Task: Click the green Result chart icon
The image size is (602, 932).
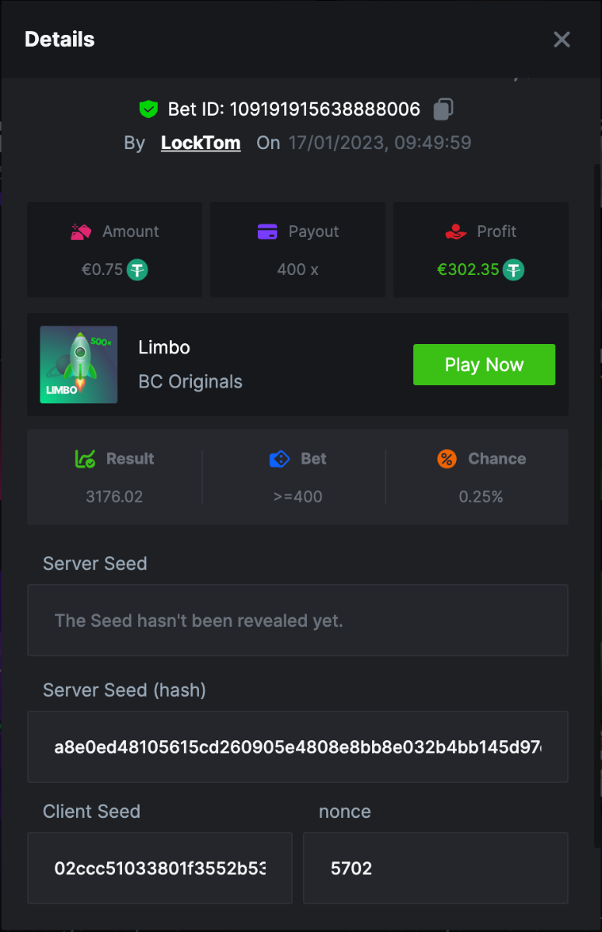Action: (85, 459)
